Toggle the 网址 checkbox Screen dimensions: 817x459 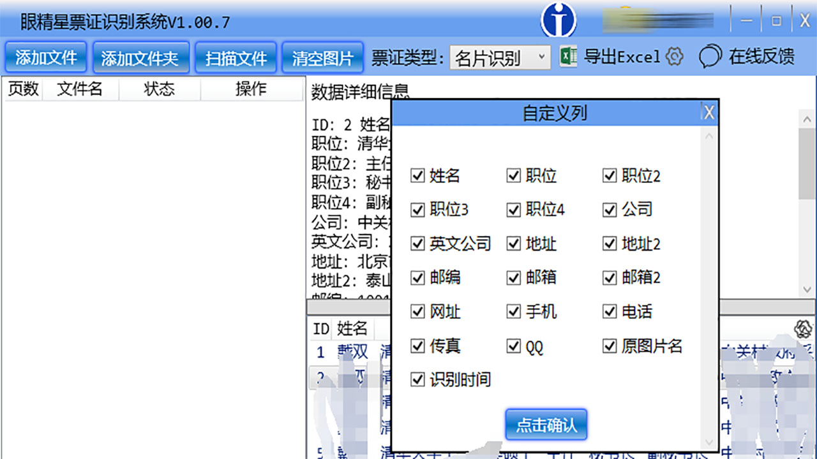417,312
